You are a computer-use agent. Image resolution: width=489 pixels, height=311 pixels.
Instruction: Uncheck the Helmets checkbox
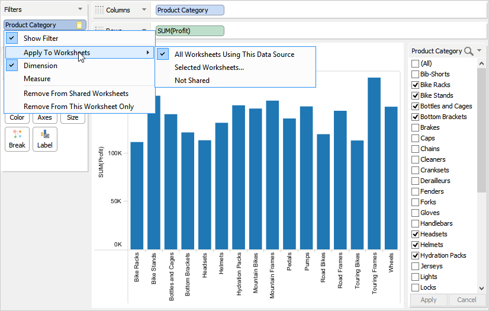(x=415, y=245)
